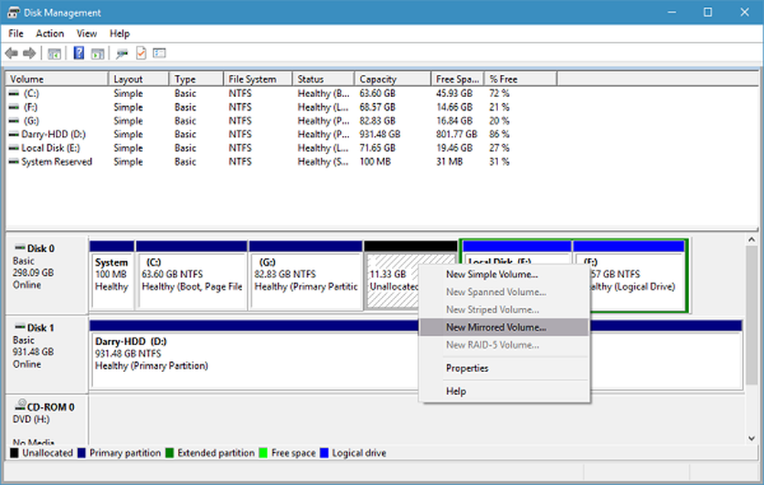Click the Back navigation arrow icon
The image size is (764, 485).
11,53
